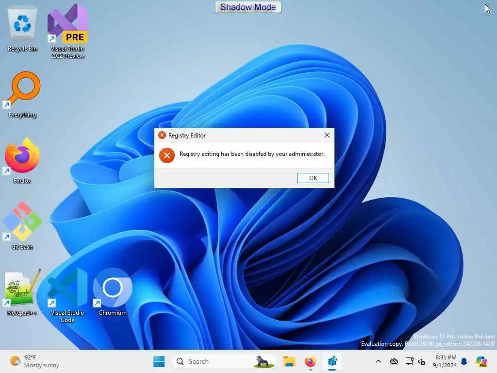Open Firefox from the taskbar
This screenshot has height=373, width=497.
tap(310, 361)
